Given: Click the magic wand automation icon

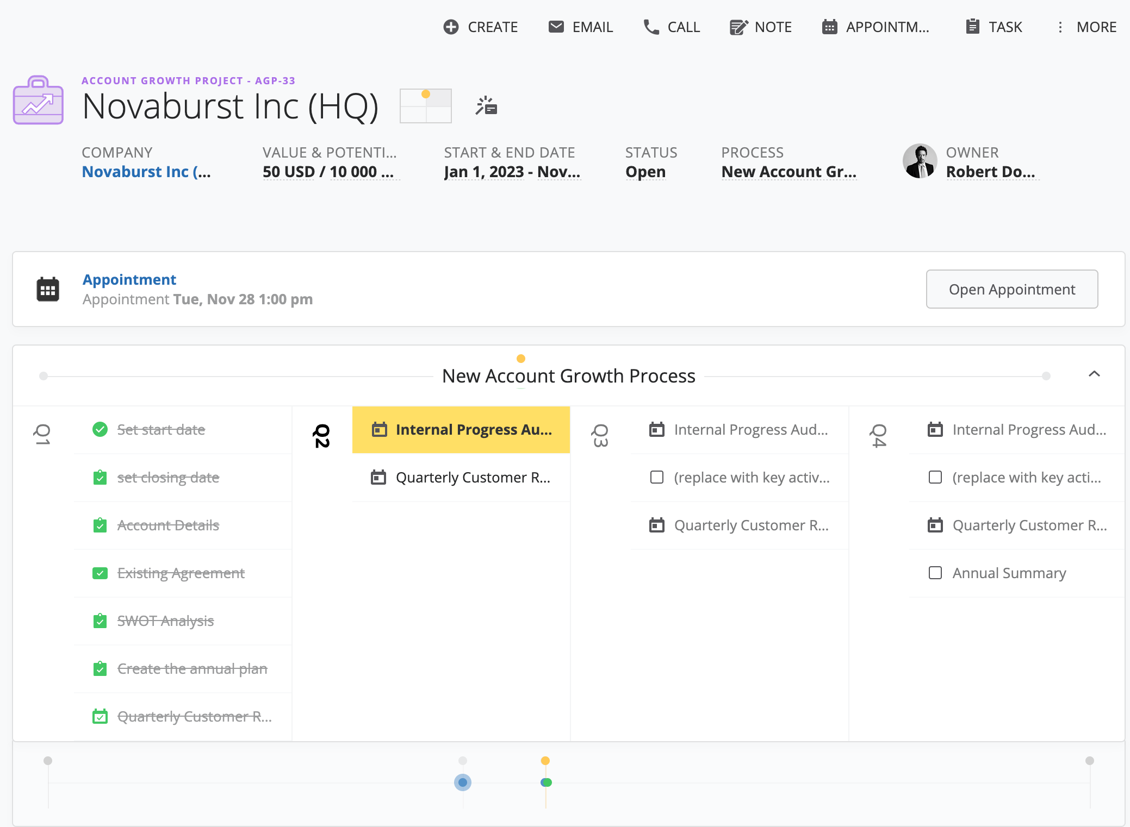Looking at the screenshot, I should [486, 106].
